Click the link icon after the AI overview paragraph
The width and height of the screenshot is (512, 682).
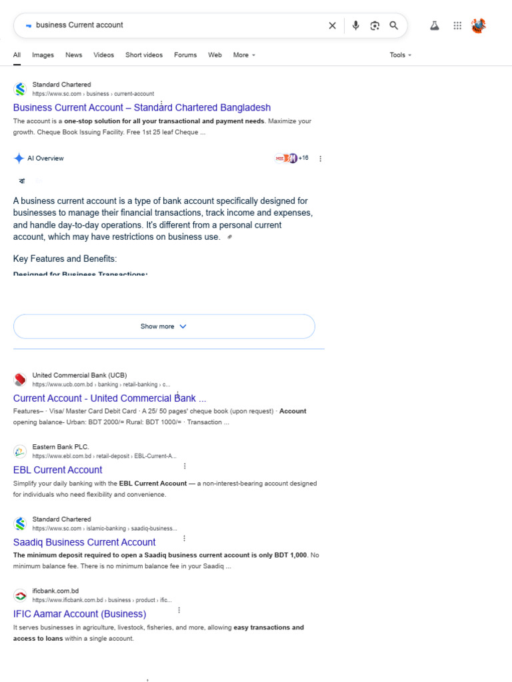pyautogui.click(x=229, y=237)
